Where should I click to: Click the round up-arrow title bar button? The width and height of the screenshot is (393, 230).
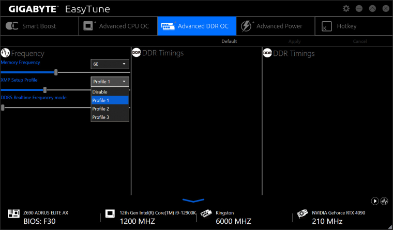[372, 8]
